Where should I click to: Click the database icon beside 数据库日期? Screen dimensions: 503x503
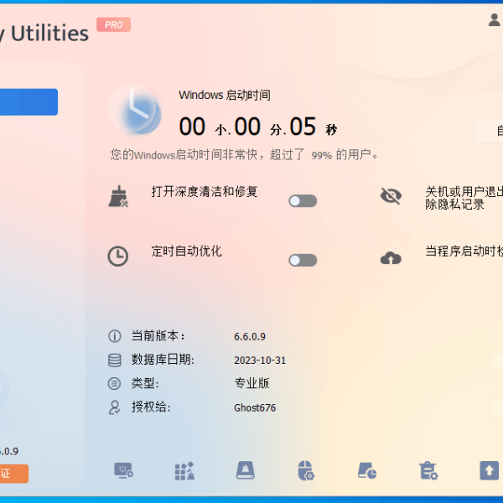click(x=115, y=360)
